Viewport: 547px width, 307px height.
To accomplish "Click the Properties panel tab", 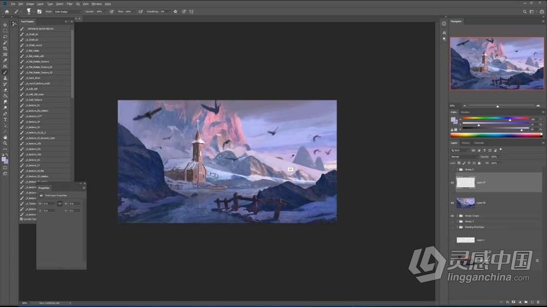I will pos(44,188).
